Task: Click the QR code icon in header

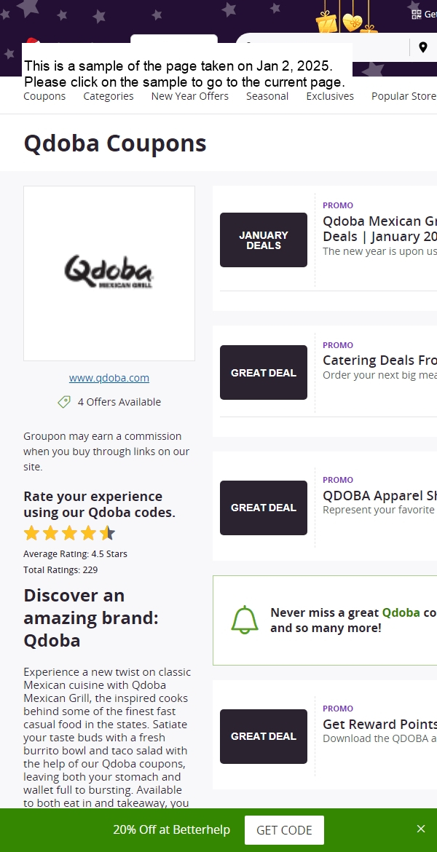Action: (417, 15)
